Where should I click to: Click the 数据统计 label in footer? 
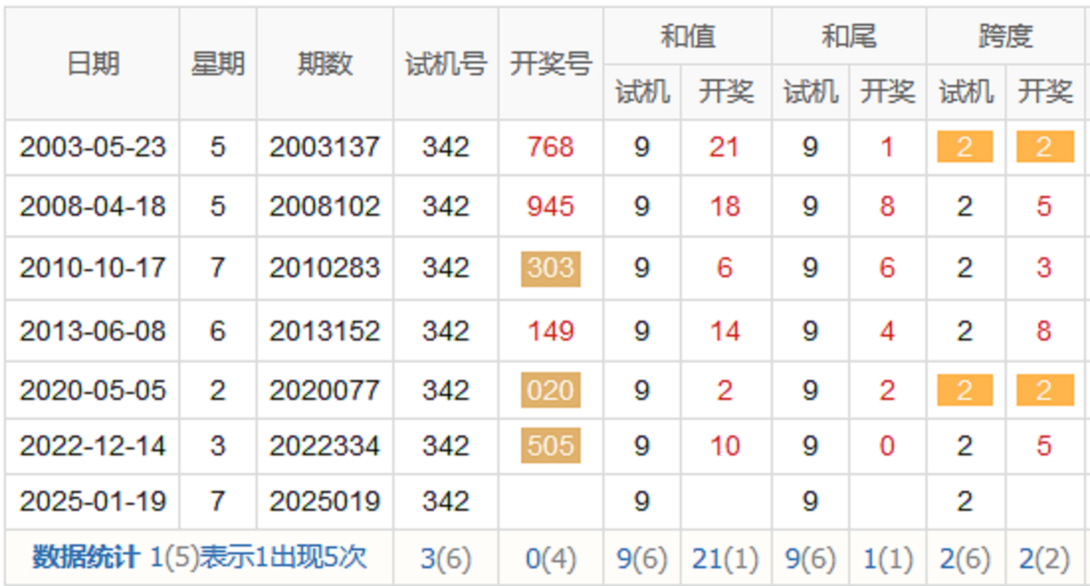pos(86,558)
